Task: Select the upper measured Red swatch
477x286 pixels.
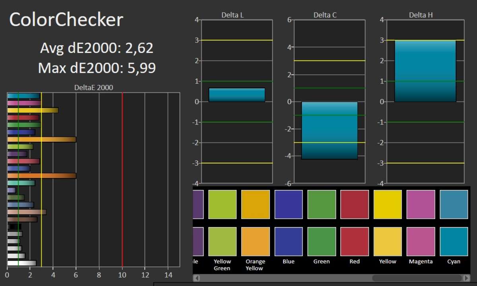Action: (355, 204)
